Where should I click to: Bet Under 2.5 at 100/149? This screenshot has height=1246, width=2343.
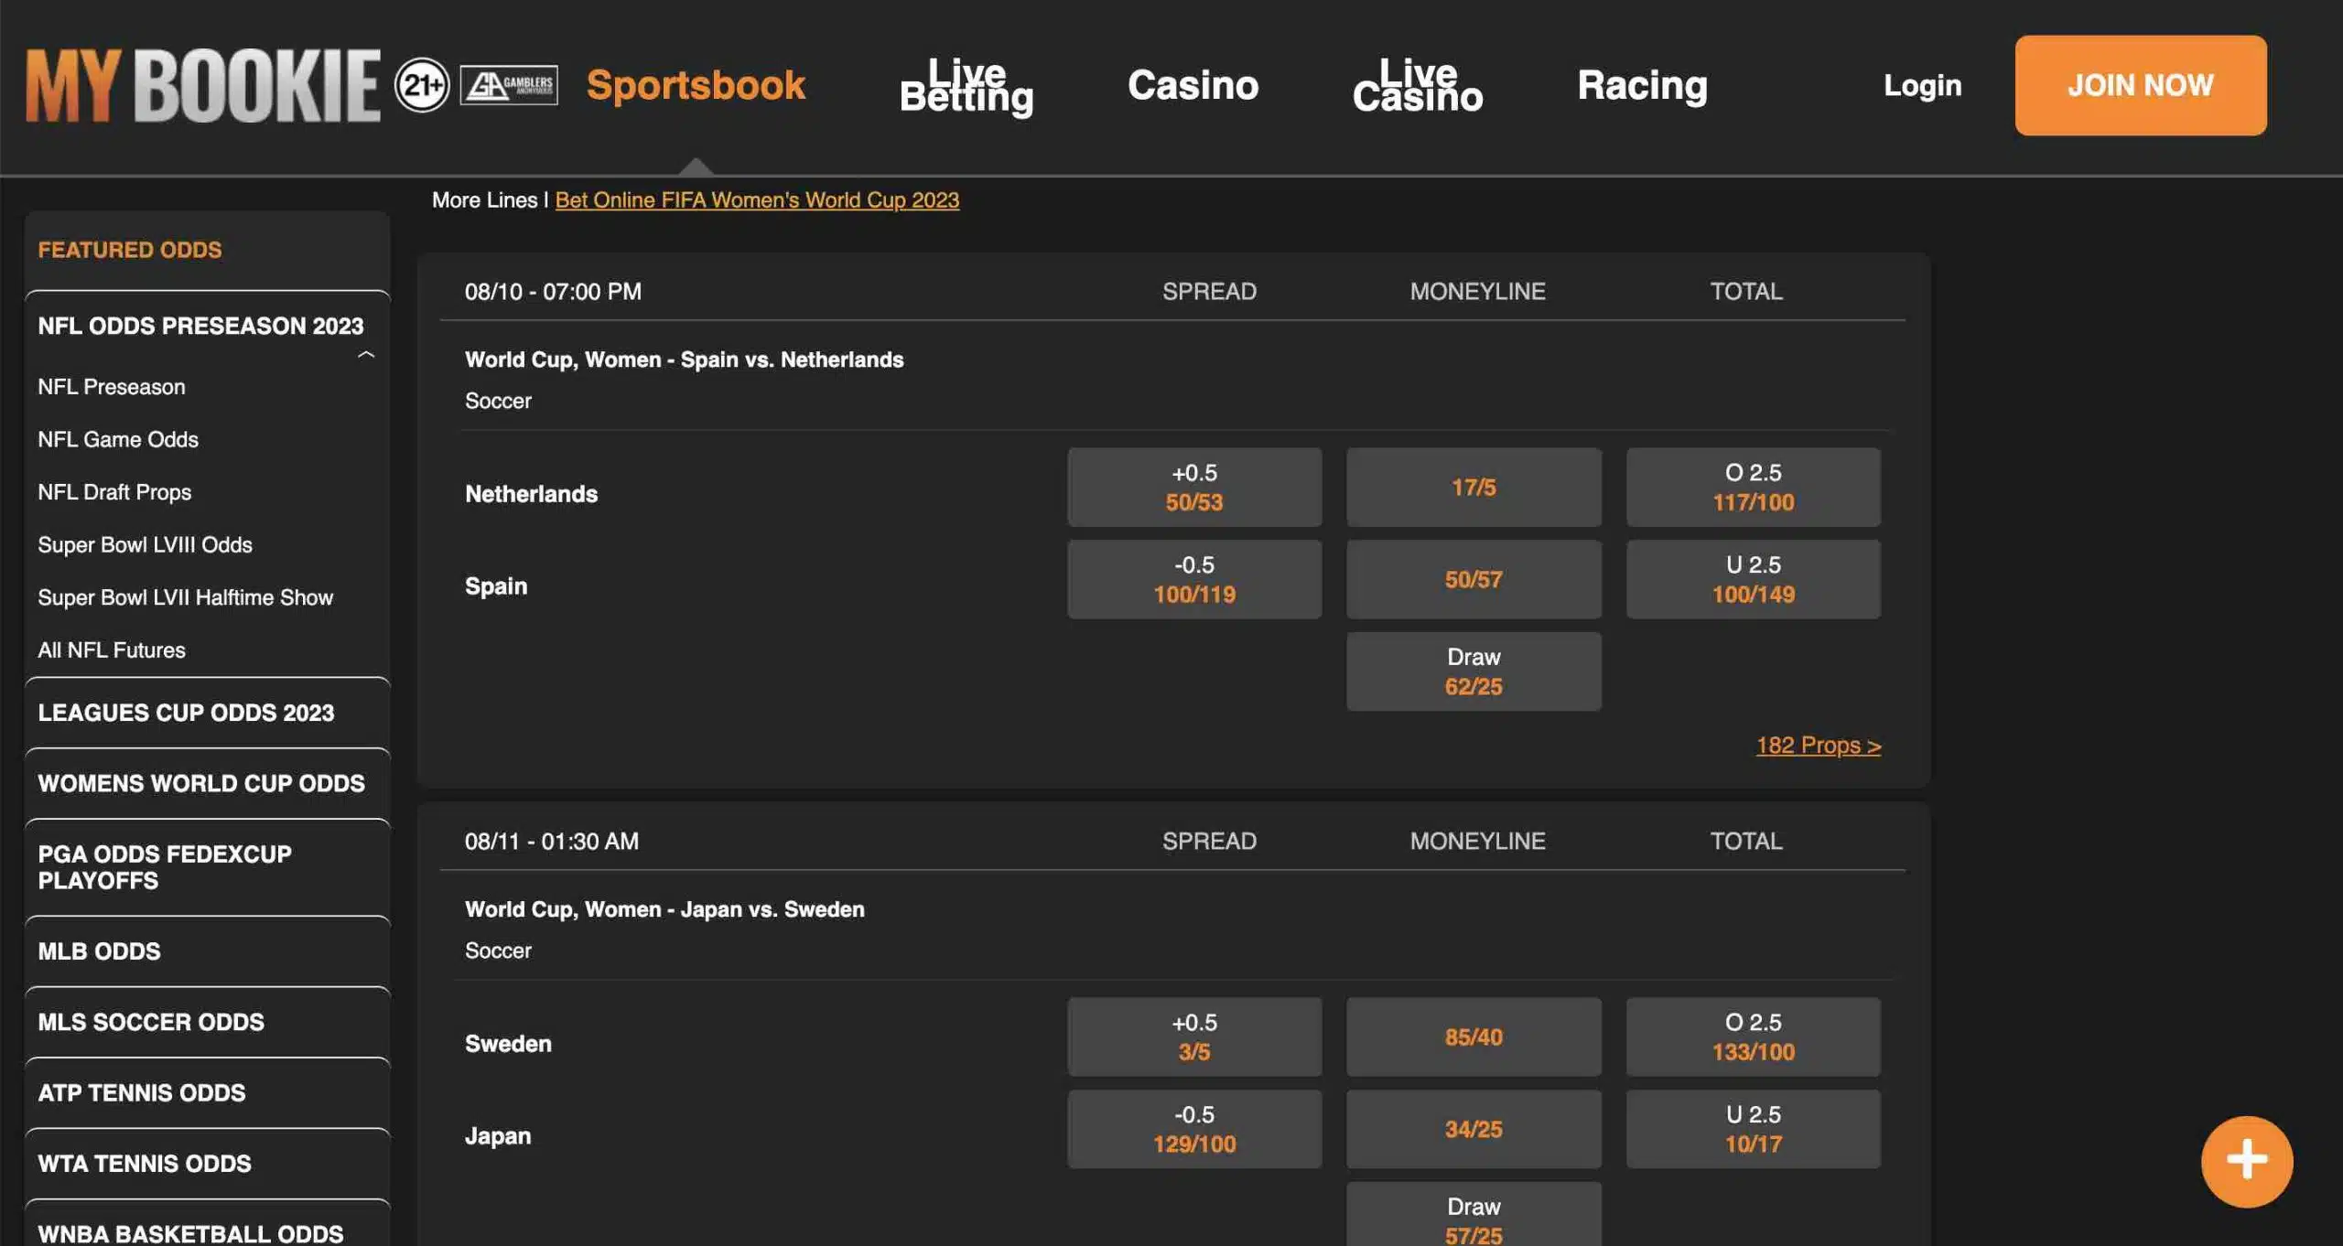[x=1753, y=579]
